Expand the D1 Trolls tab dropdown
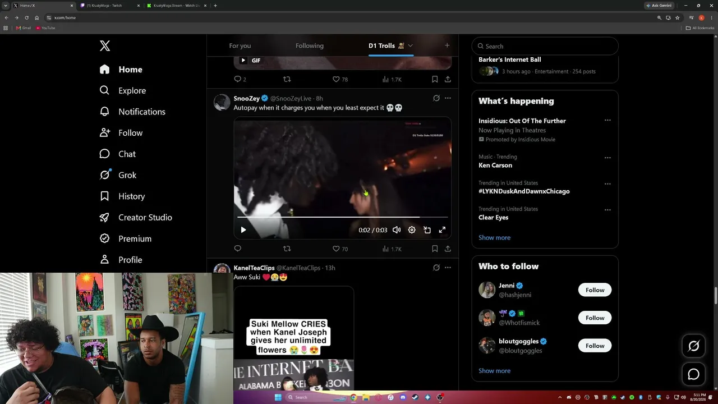The height and width of the screenshot is (404, 718). pos(410,45)
